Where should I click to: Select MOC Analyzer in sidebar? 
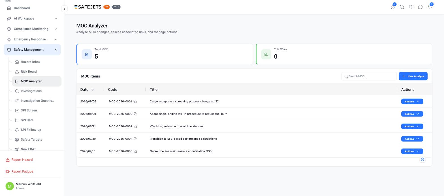(x=37, y=81)
